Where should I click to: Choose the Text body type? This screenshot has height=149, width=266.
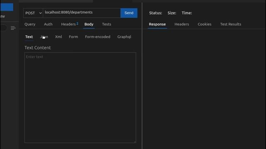pyautogui.click(x=29, y=37)
